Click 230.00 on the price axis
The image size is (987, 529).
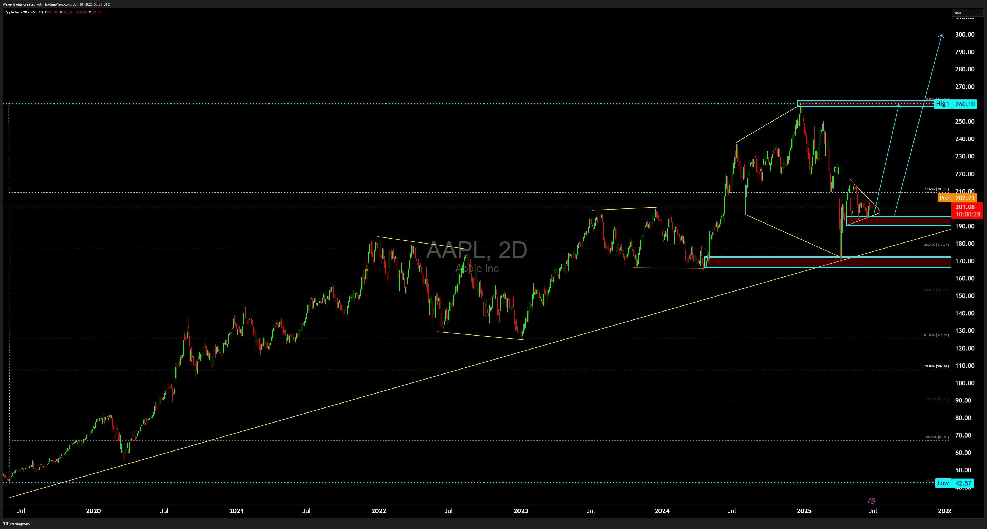tap(965, 156)
